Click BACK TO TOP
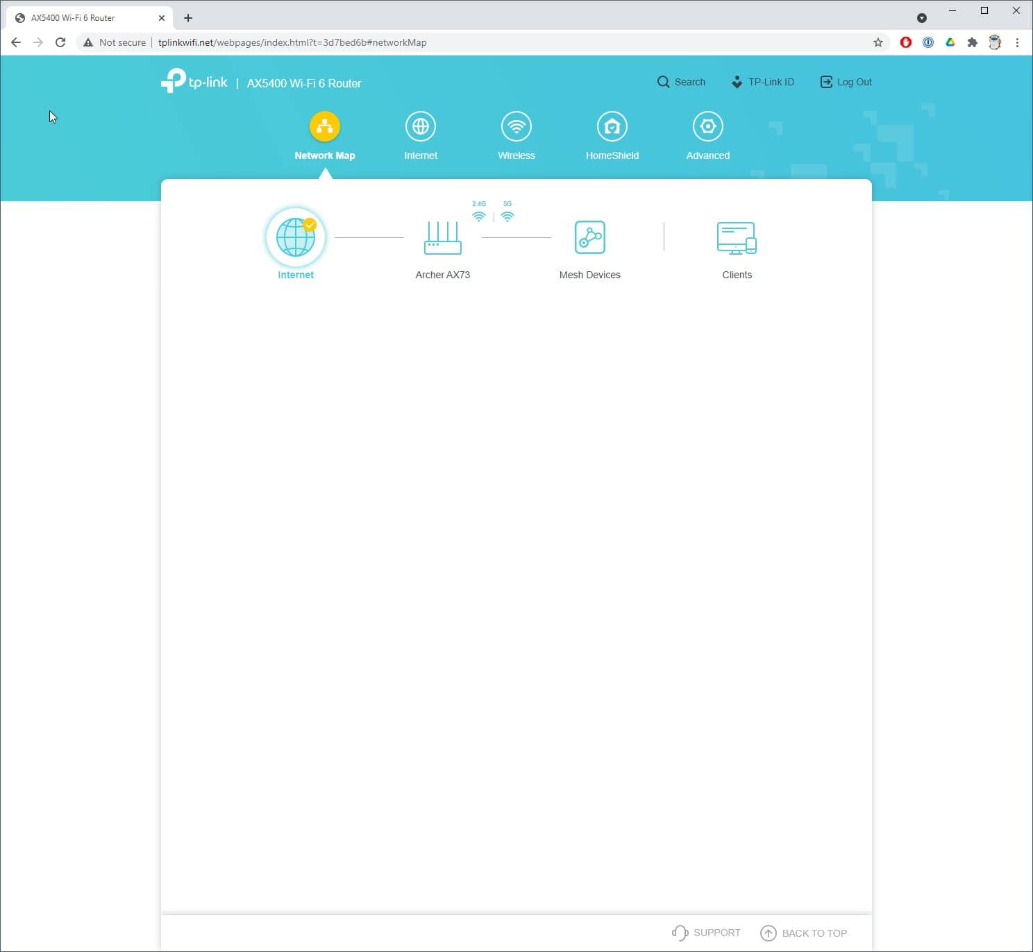1033x952 pixels. pyautogui.click(x=804, y=933)
